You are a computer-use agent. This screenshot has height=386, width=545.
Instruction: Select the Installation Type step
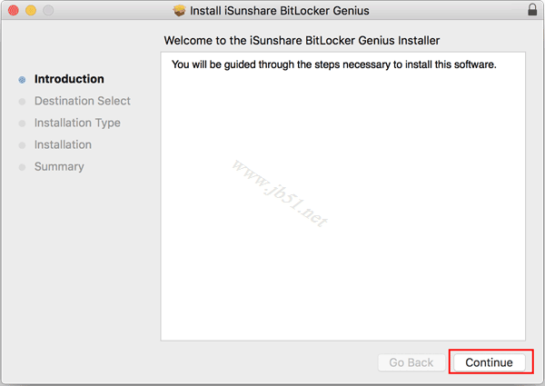coord(77,123)
